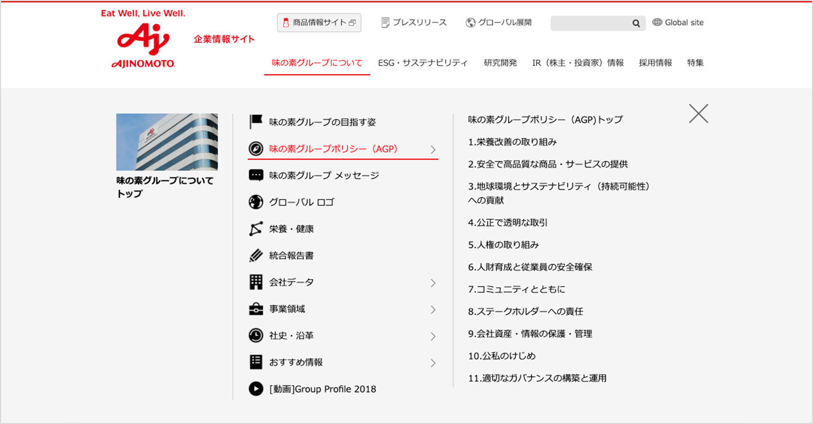Open the ESG・サステナビリティ nav item

pyautogui.click(x=422, y=63)
